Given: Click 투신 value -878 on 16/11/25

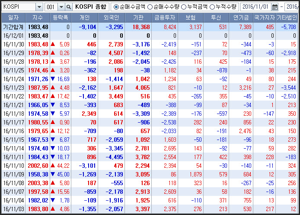Looking at the screenshot, I should tap(222, 70).
